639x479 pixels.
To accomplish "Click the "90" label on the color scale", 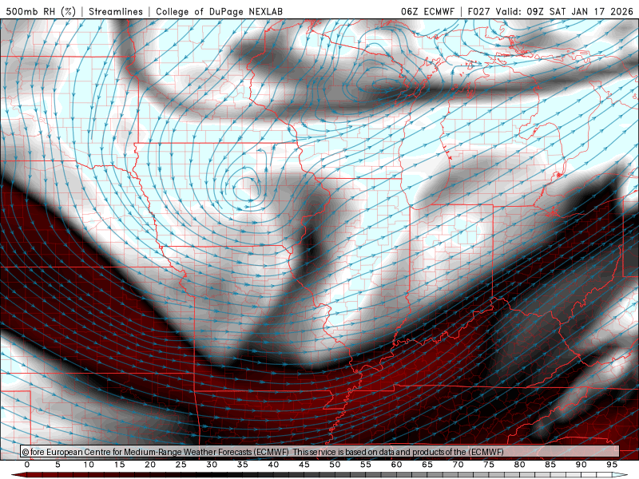I will (x=581, y=465).
